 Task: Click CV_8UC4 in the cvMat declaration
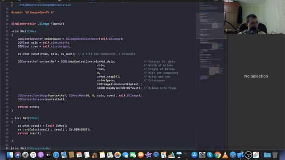click(67, 54)
